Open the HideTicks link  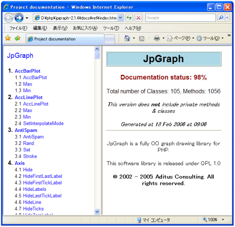pos(33,209)
